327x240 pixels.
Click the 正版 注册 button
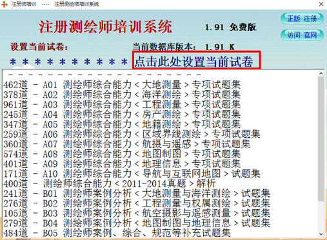point(302,19)
